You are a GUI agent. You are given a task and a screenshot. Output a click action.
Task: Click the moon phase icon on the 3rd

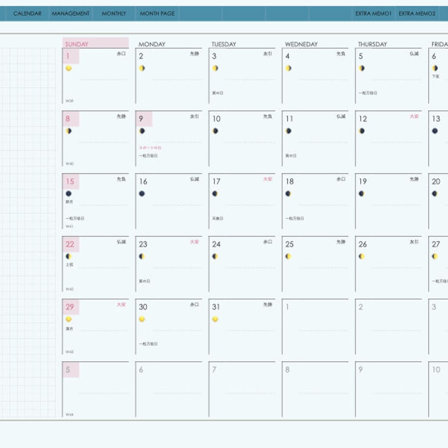(x=215, y=68)
